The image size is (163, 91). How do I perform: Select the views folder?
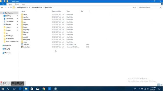[x=25, y=42]
